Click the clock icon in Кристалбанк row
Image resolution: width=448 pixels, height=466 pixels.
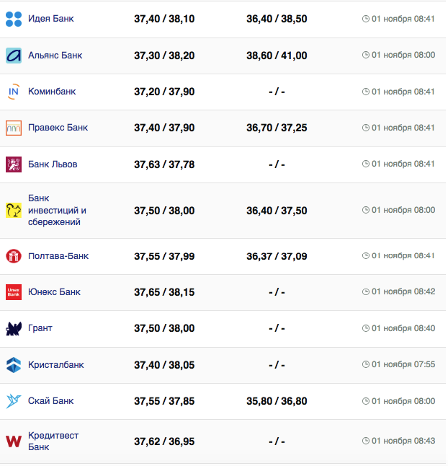[366, 365]
